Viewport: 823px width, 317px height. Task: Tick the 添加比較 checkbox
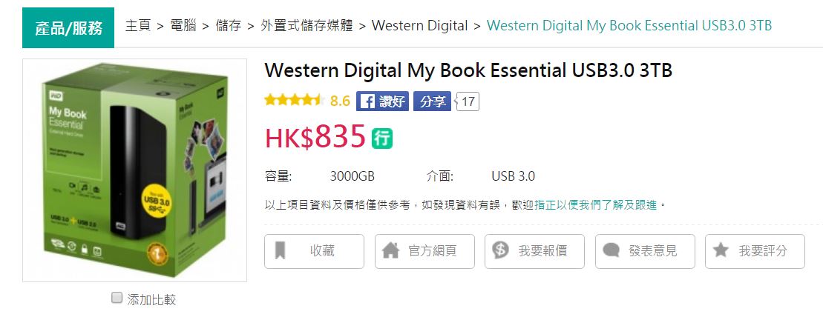click(x=117, y=298)
